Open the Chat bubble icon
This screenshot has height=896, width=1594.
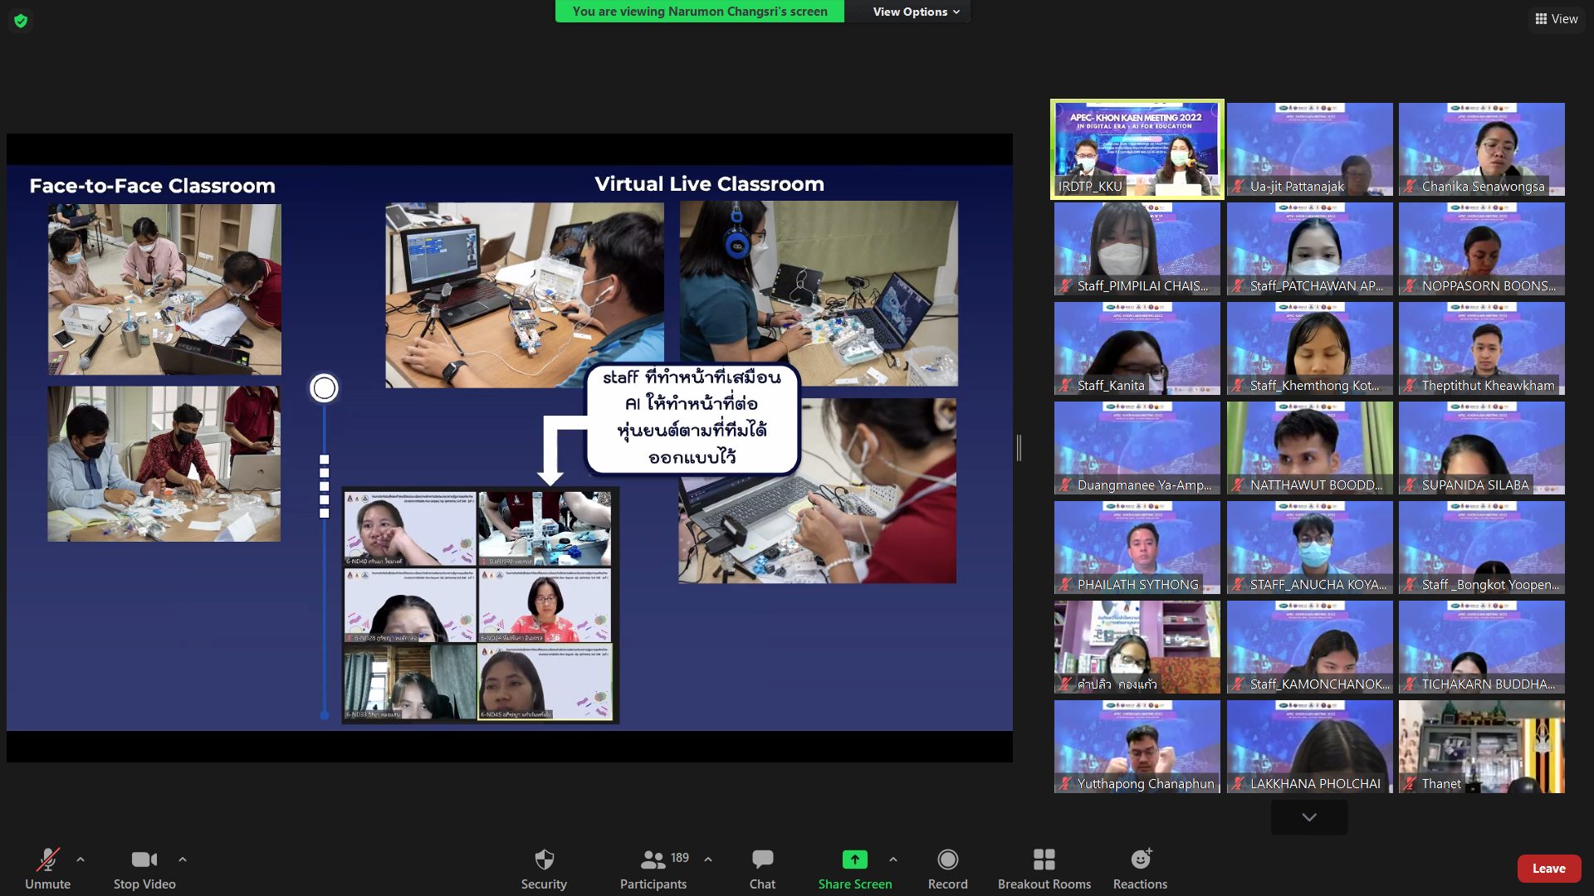click(762, 859)
